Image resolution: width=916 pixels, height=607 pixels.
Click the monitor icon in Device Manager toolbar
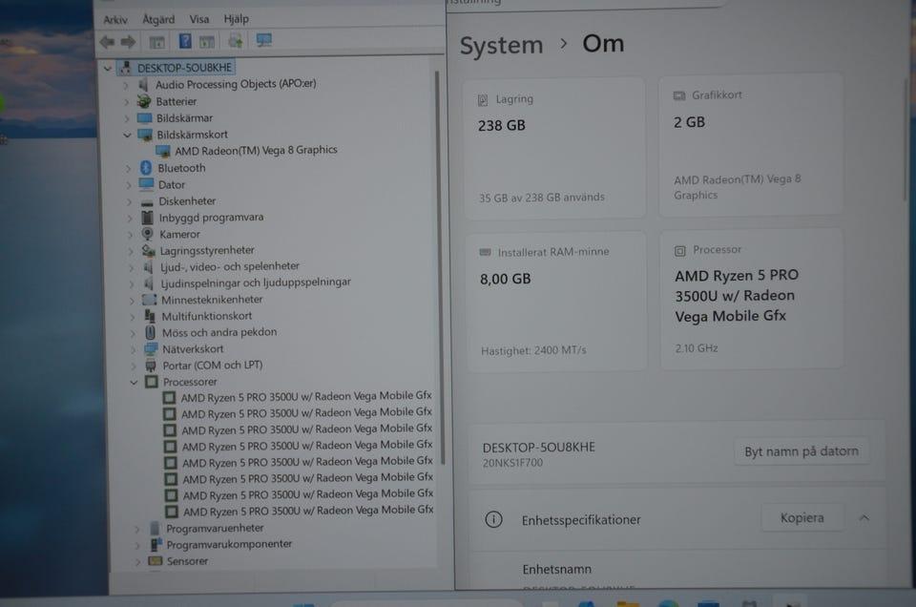tap(264, 40)
